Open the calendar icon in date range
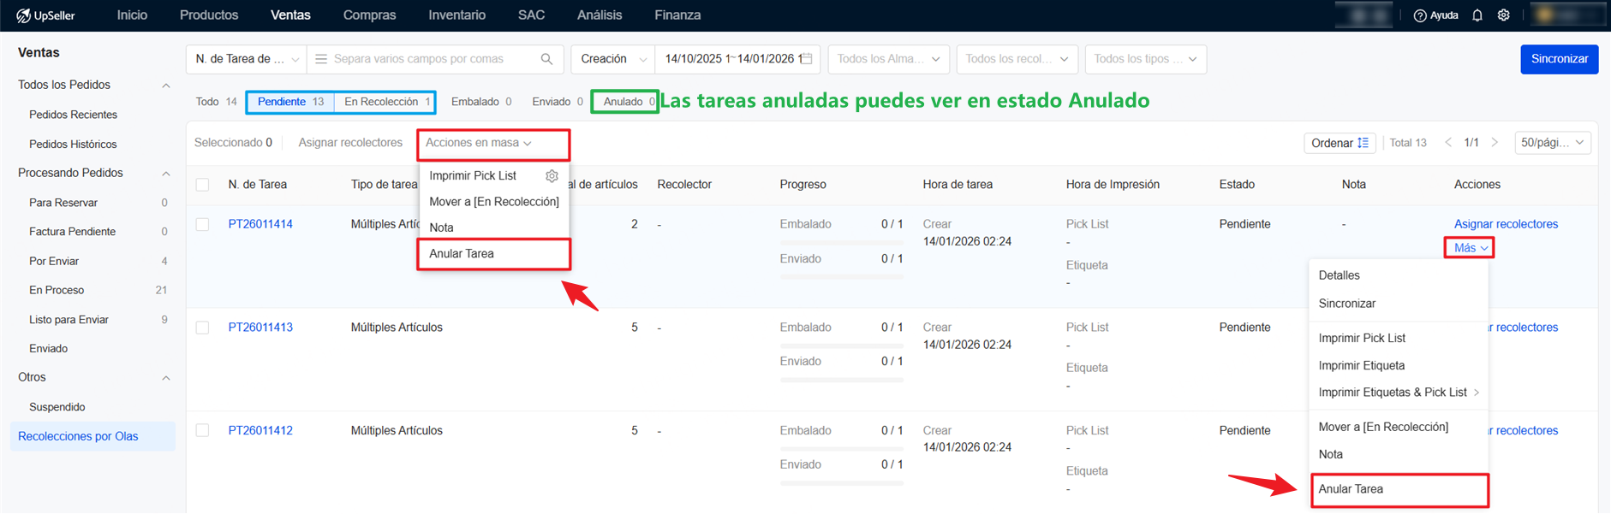 (x=807, y=58)
